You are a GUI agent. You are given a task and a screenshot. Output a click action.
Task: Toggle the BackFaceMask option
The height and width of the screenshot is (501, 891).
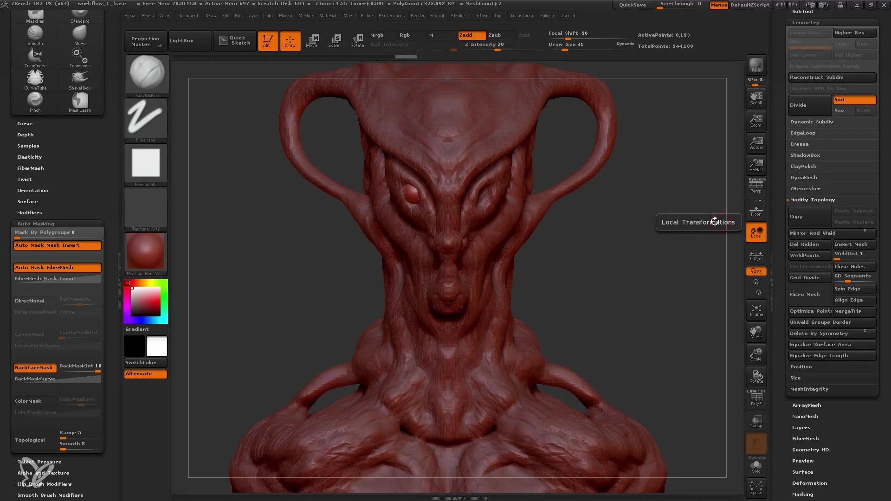point(34,367)
